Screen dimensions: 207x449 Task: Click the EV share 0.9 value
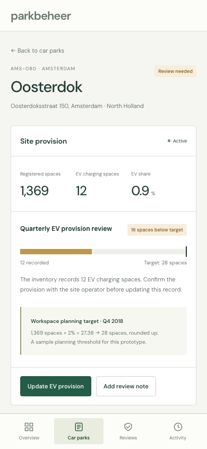[x=140, y=190]
